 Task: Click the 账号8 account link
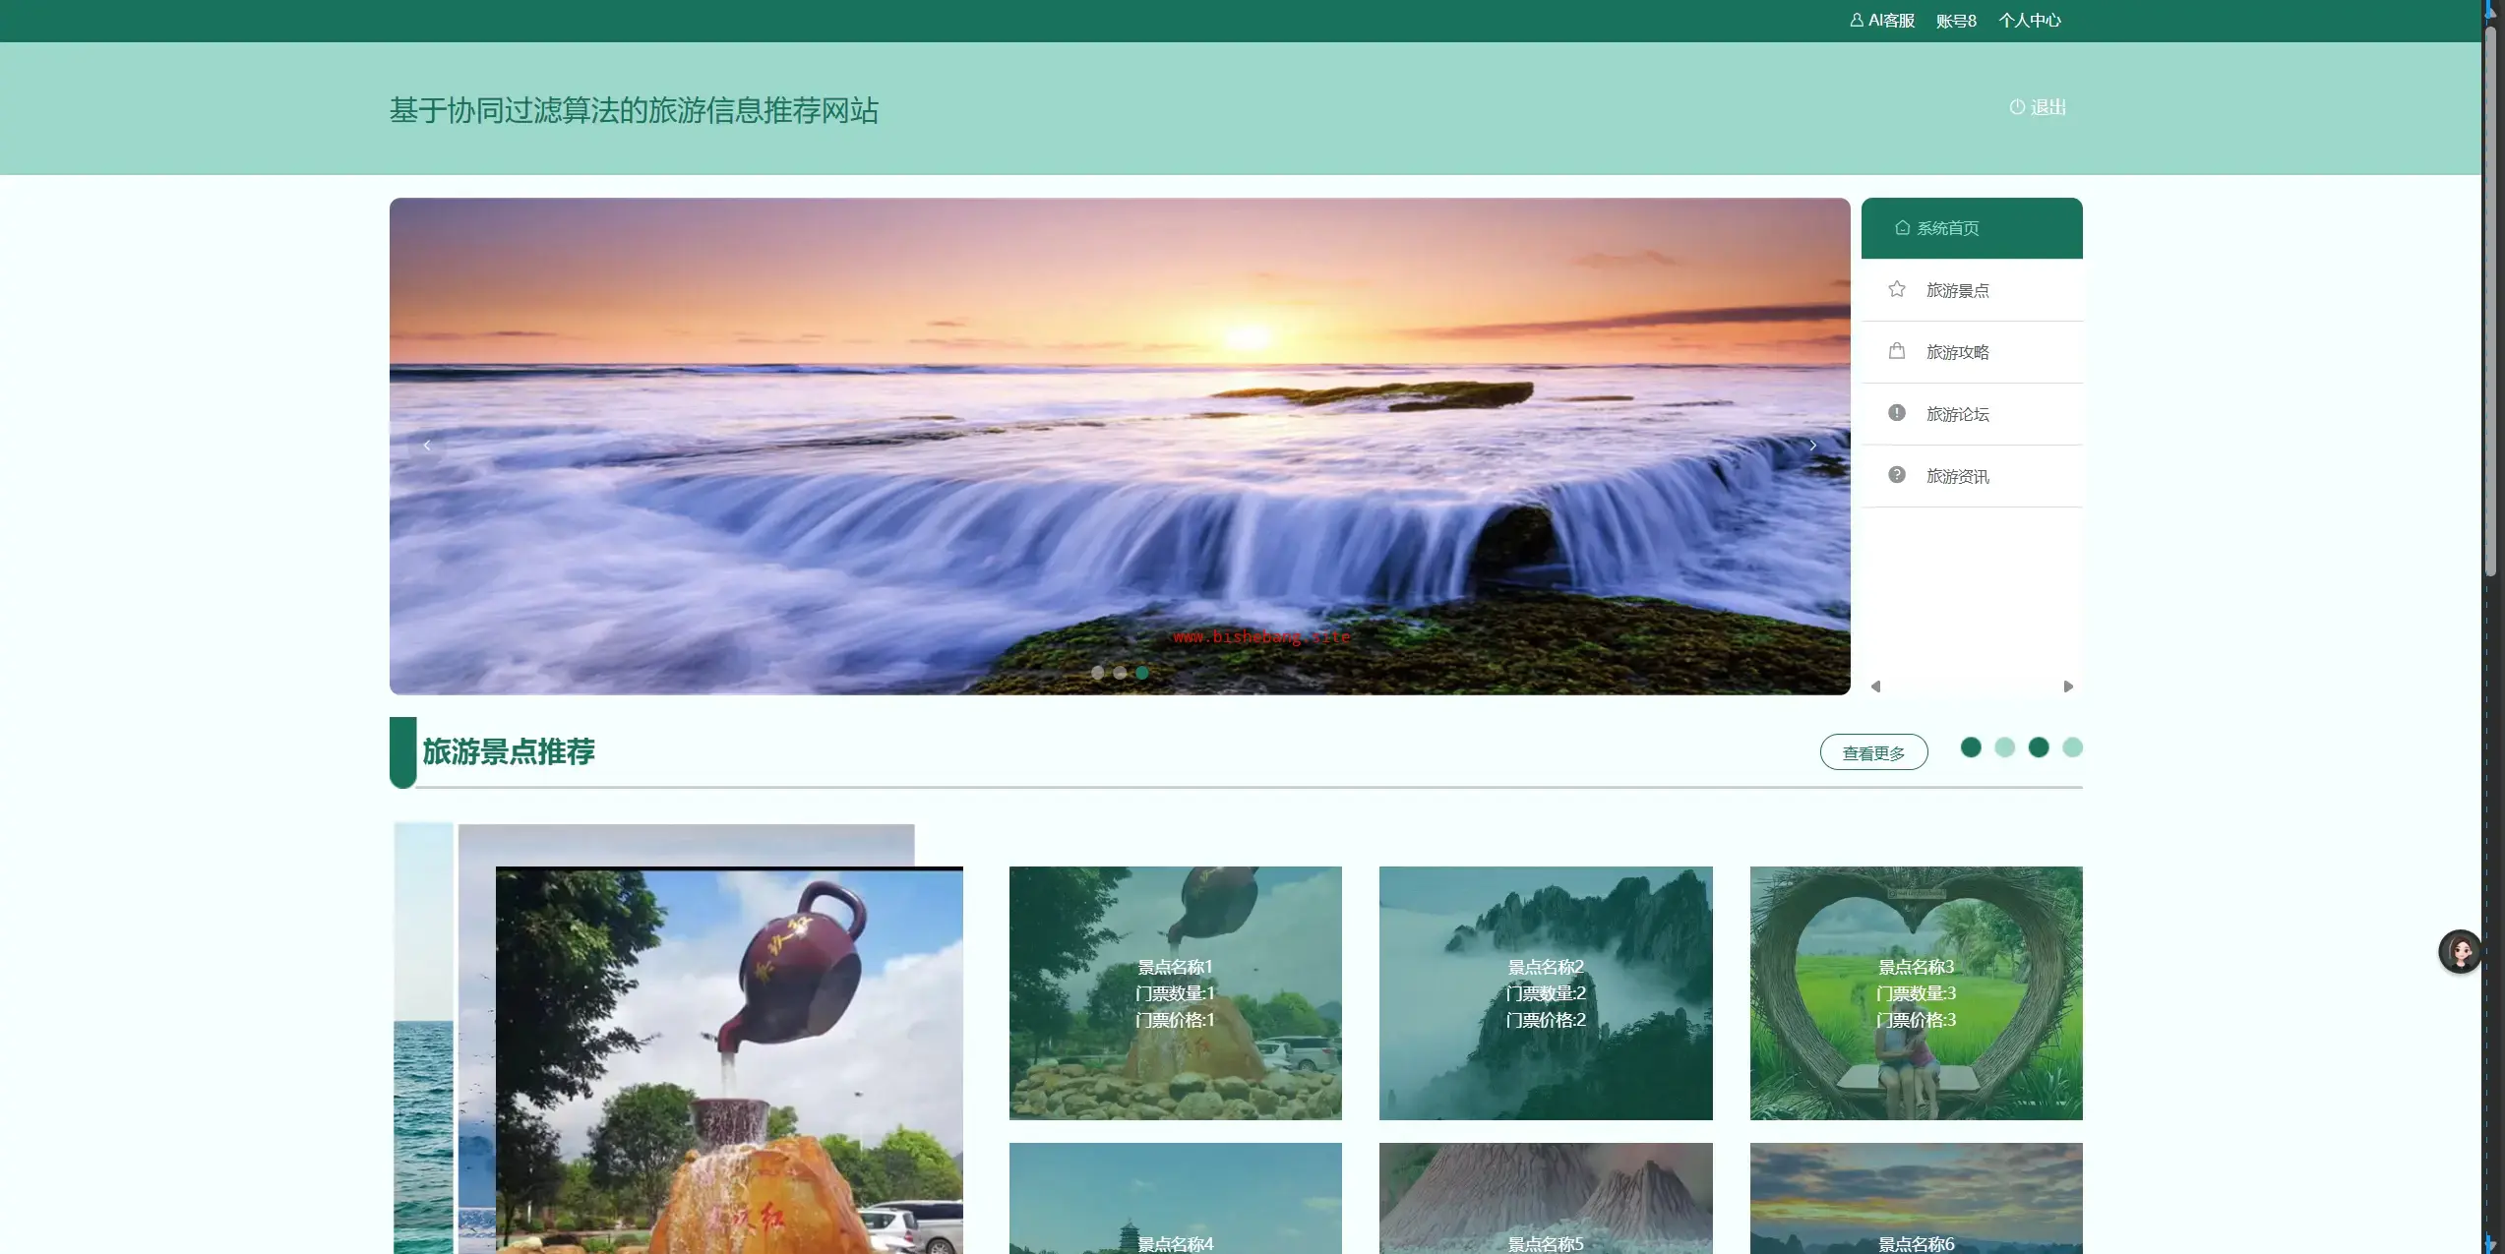point(1955,20)
